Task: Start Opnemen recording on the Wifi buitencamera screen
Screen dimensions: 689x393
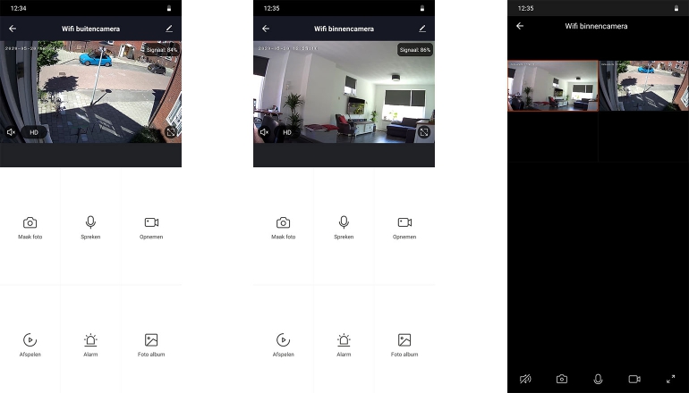Action: point(151,227)
